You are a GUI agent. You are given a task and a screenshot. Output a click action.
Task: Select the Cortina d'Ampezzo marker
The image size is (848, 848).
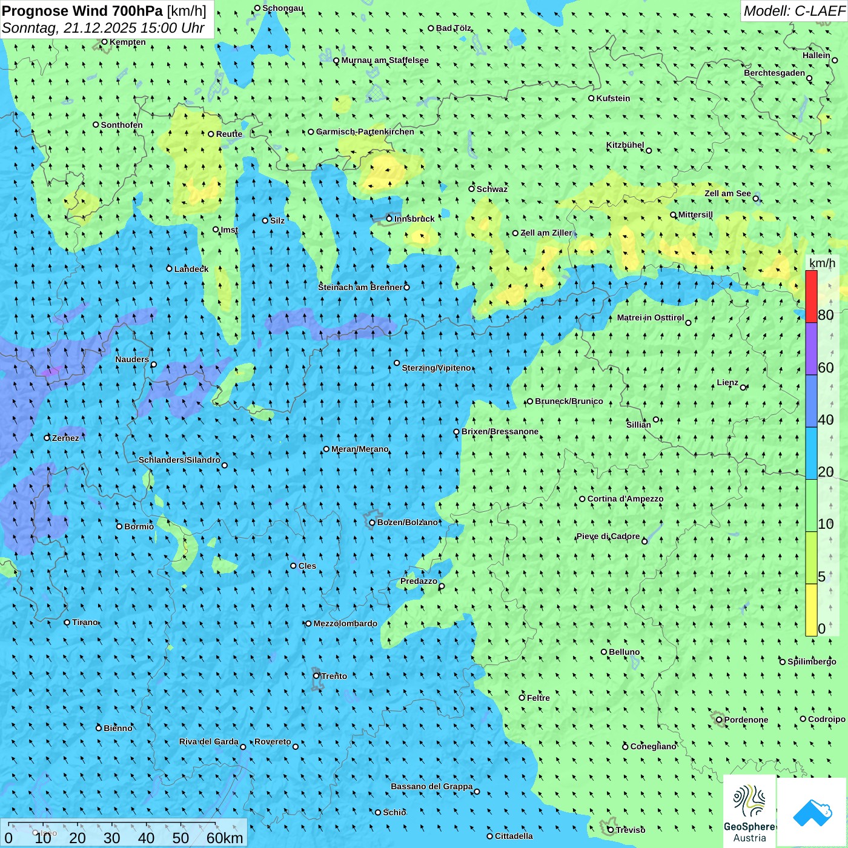pyautogui.click(x=582, y=499)
